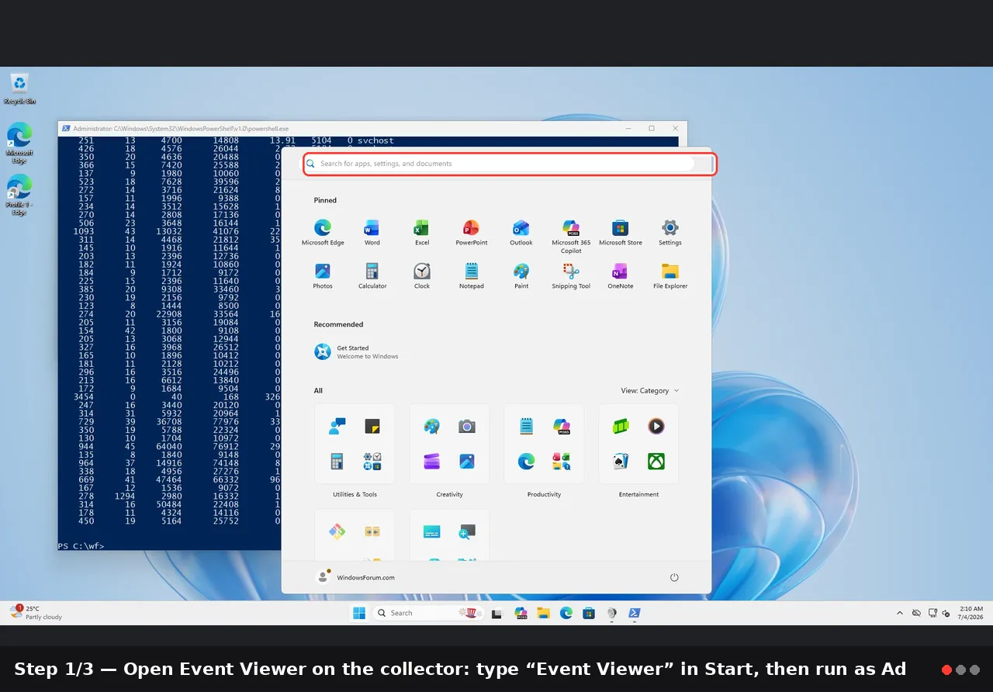993x692 pixels.
Task: Open the Entertainment category group
Action: pos(638,452)
